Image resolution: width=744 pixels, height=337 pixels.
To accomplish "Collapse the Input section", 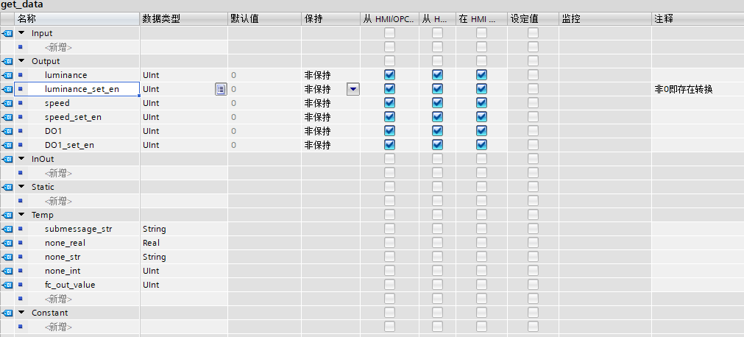I will click(x=21, y=33).
